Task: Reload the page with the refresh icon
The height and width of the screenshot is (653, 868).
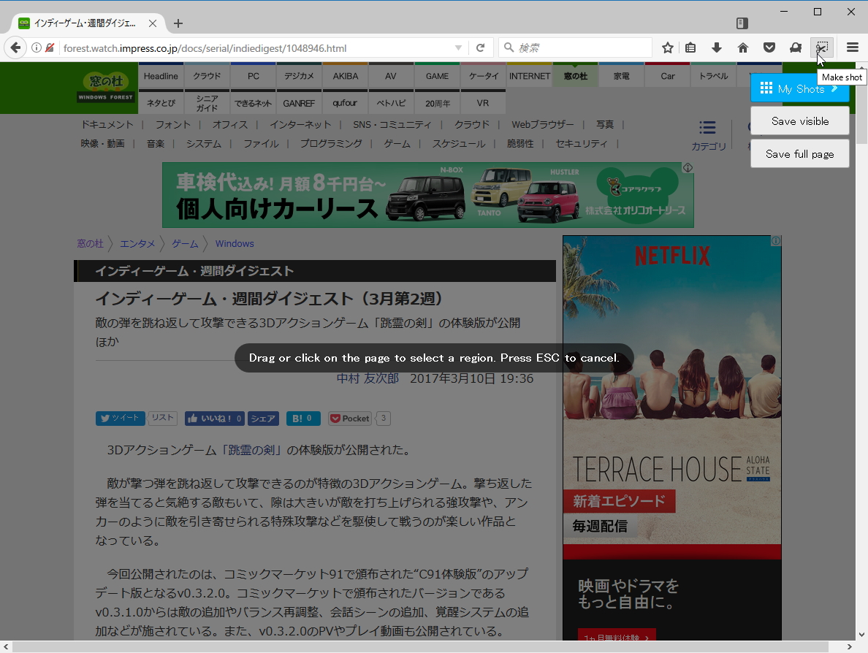Action: click(480, 47)
